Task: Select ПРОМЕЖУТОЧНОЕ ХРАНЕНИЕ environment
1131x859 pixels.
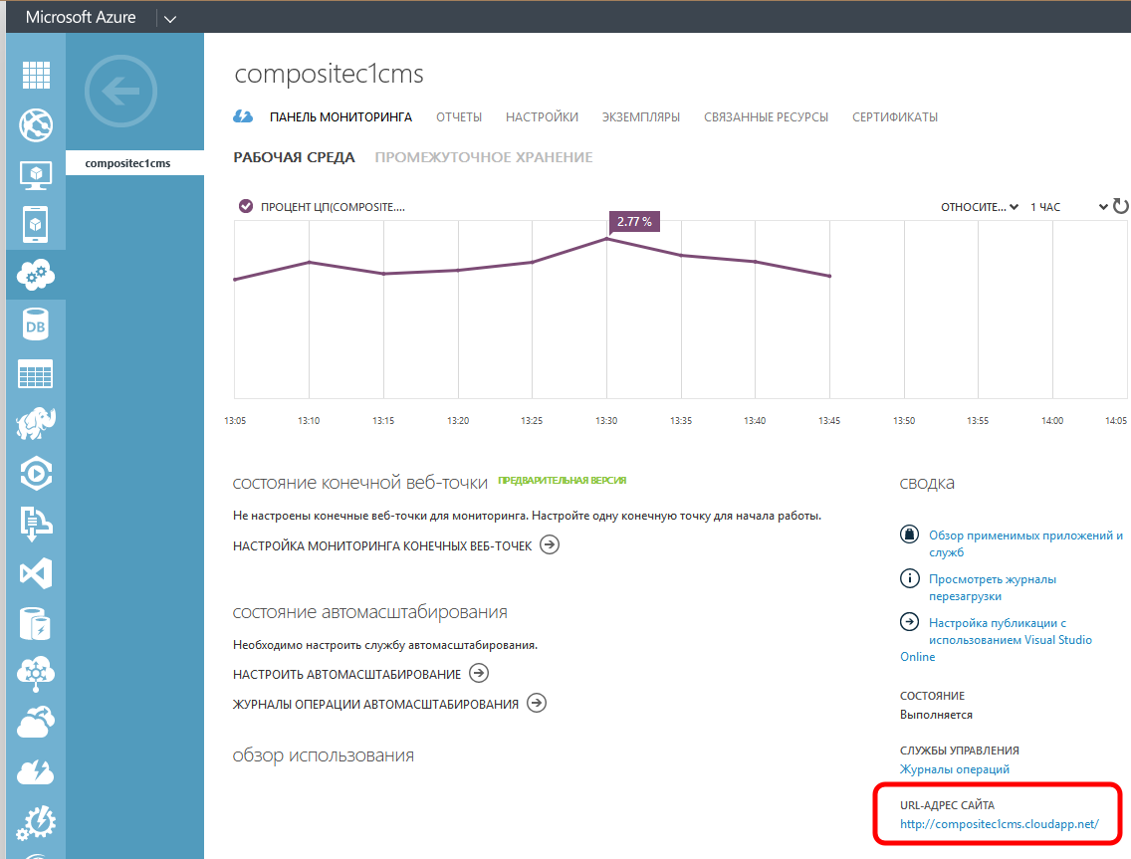Action: (484, 157)
